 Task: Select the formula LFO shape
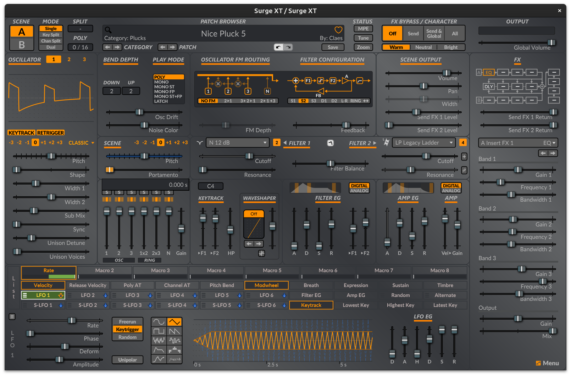click(174, 359)
